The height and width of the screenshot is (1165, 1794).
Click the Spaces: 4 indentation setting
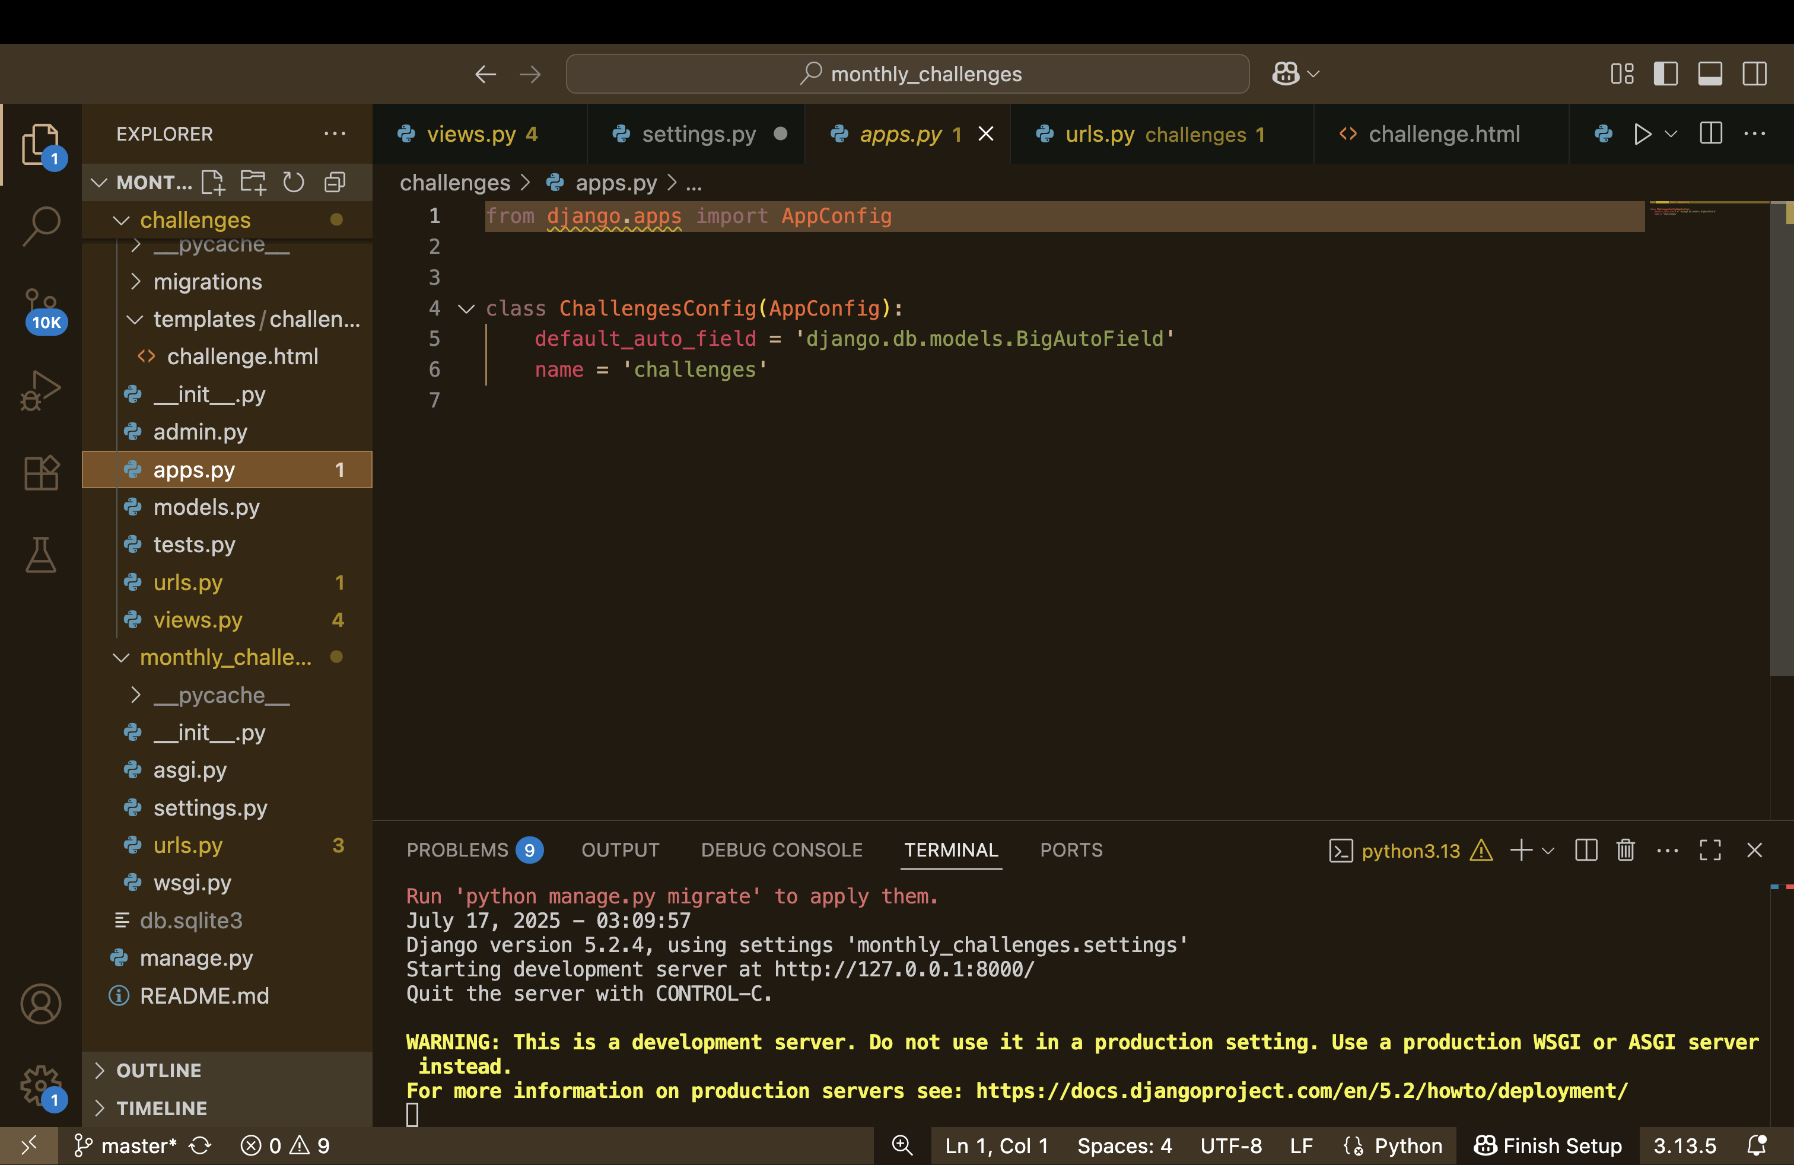tap(1124, 1145)
